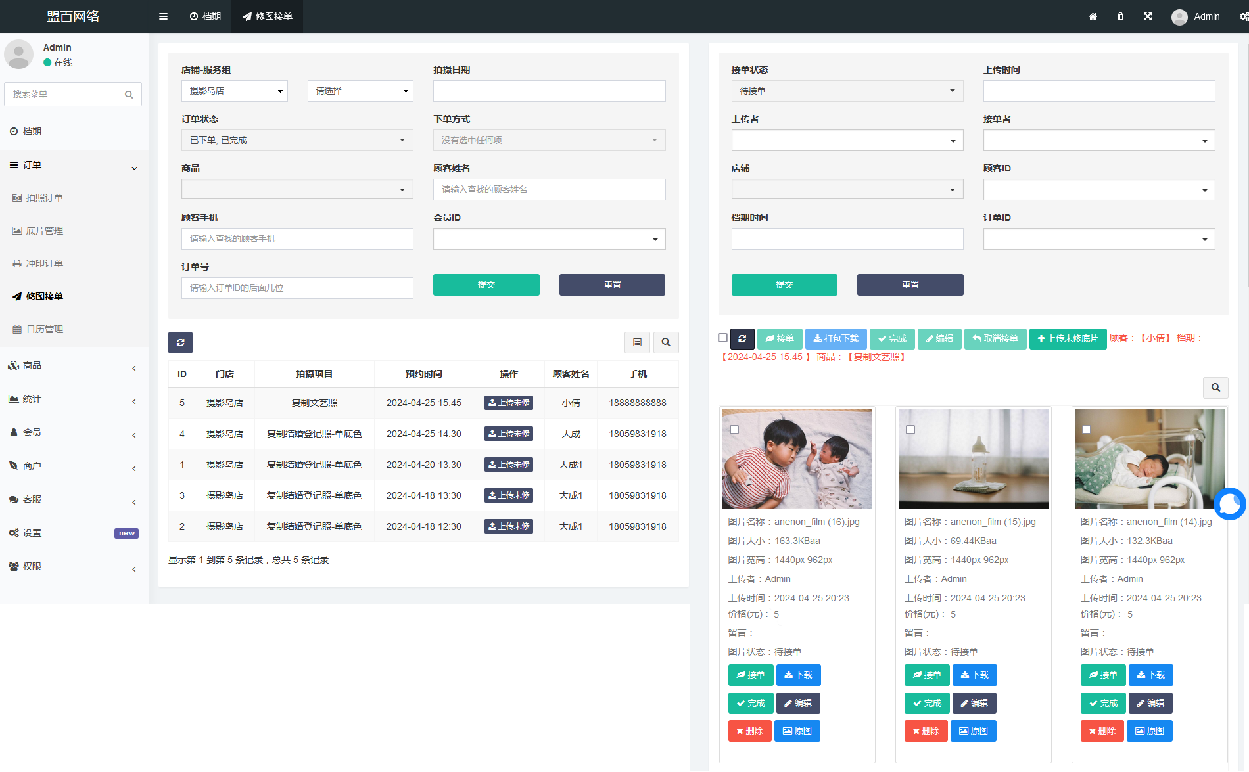Check the box on anenon_film (16).jpg thumbnail

(x=734, y=430)
